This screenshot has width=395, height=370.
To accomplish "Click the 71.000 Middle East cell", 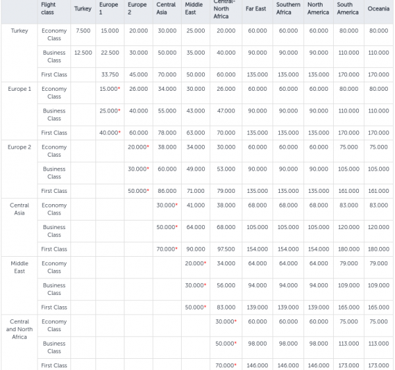I will pyautogui.click(x=196, y=191).
